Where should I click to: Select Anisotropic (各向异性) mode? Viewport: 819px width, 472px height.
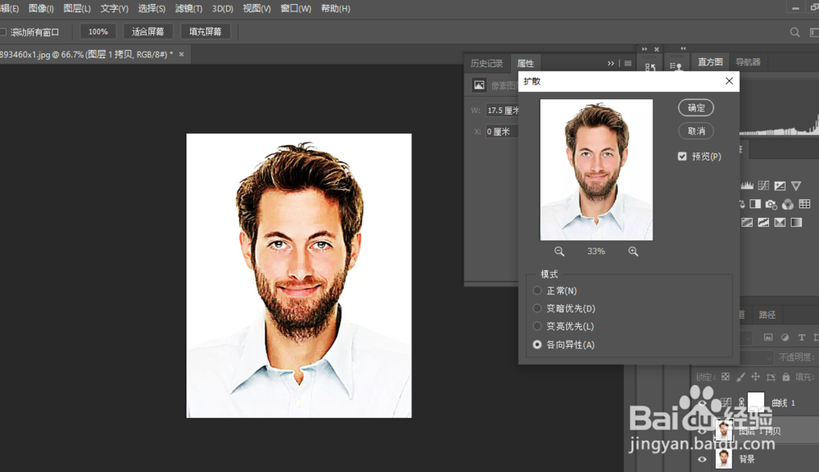click(537, 344)
